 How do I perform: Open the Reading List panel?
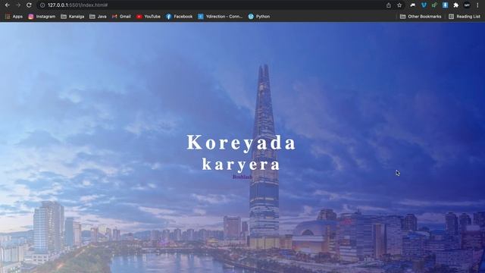(x=465, y=17)
